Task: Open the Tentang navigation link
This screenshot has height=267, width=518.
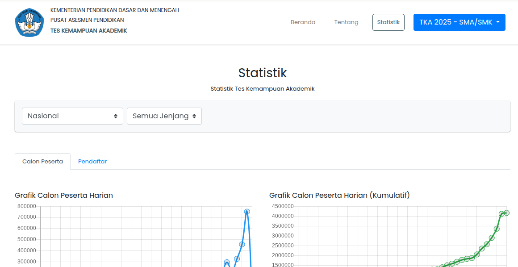Action: pyautogui.click(x=346, y=22)
